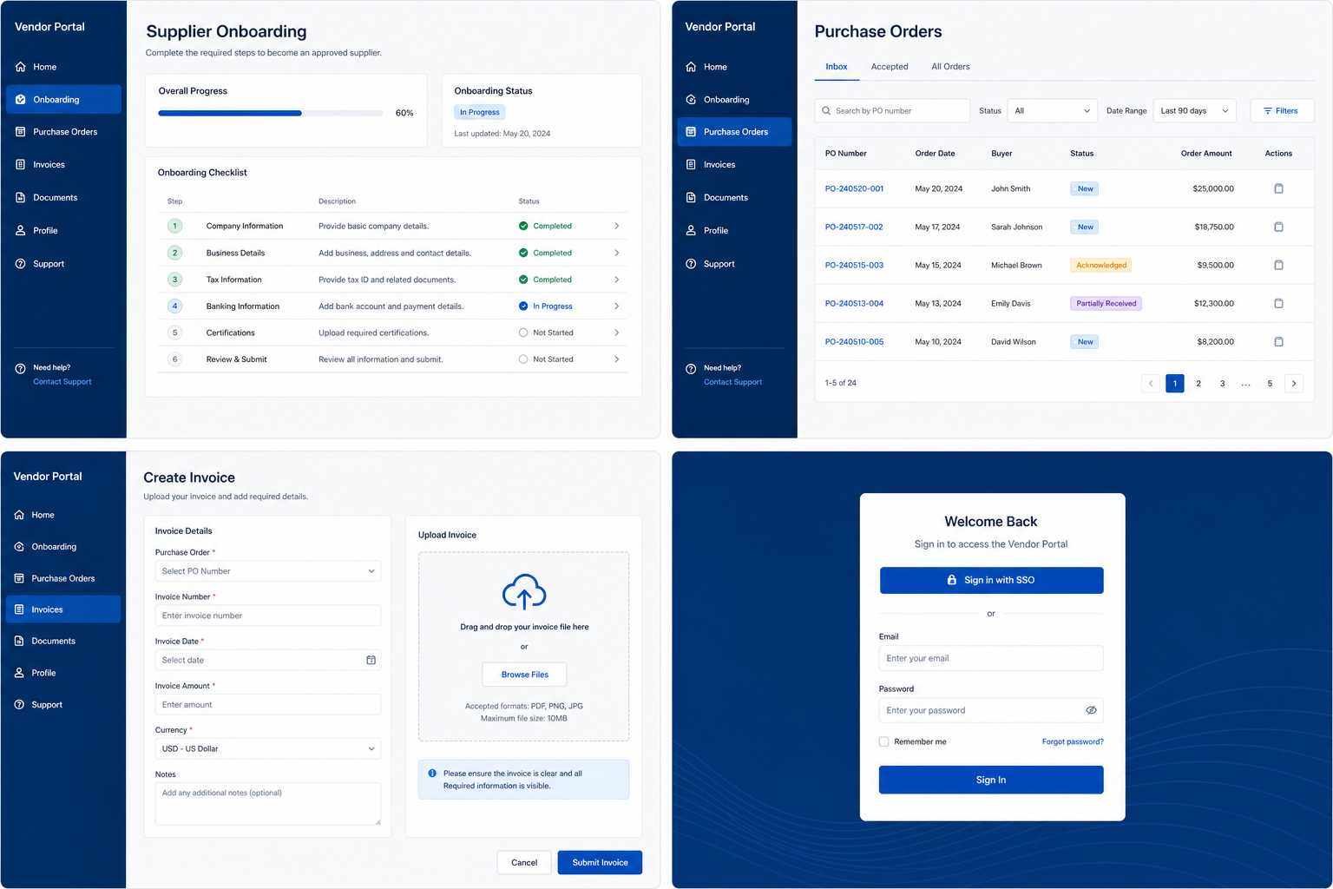Click the Enter your email field
This screenshot has height=889, width=1333.
(991, 658)
